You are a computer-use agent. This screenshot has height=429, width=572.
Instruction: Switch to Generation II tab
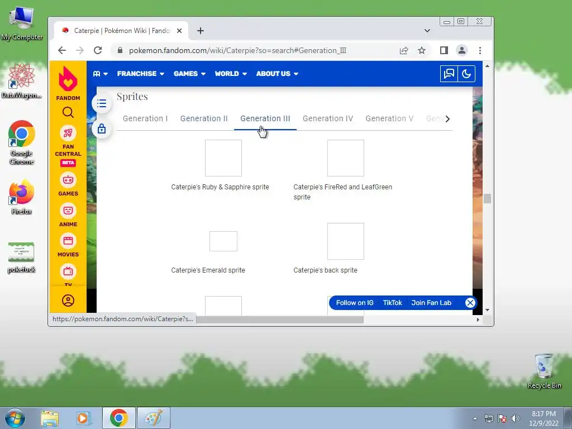[x=204, y=118]
